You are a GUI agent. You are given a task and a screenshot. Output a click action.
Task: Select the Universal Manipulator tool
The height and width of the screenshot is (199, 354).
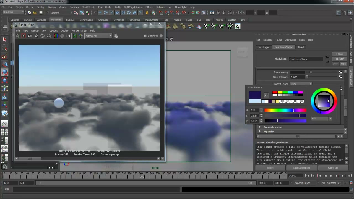pyautogui.click(x=5, y=89)
